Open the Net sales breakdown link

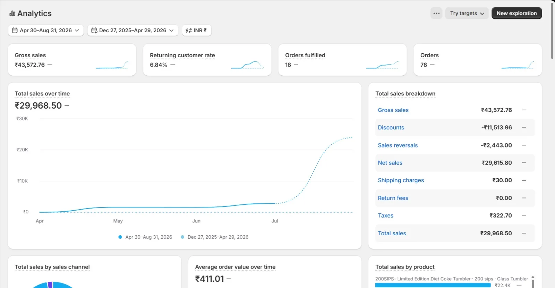click(390, 163)
